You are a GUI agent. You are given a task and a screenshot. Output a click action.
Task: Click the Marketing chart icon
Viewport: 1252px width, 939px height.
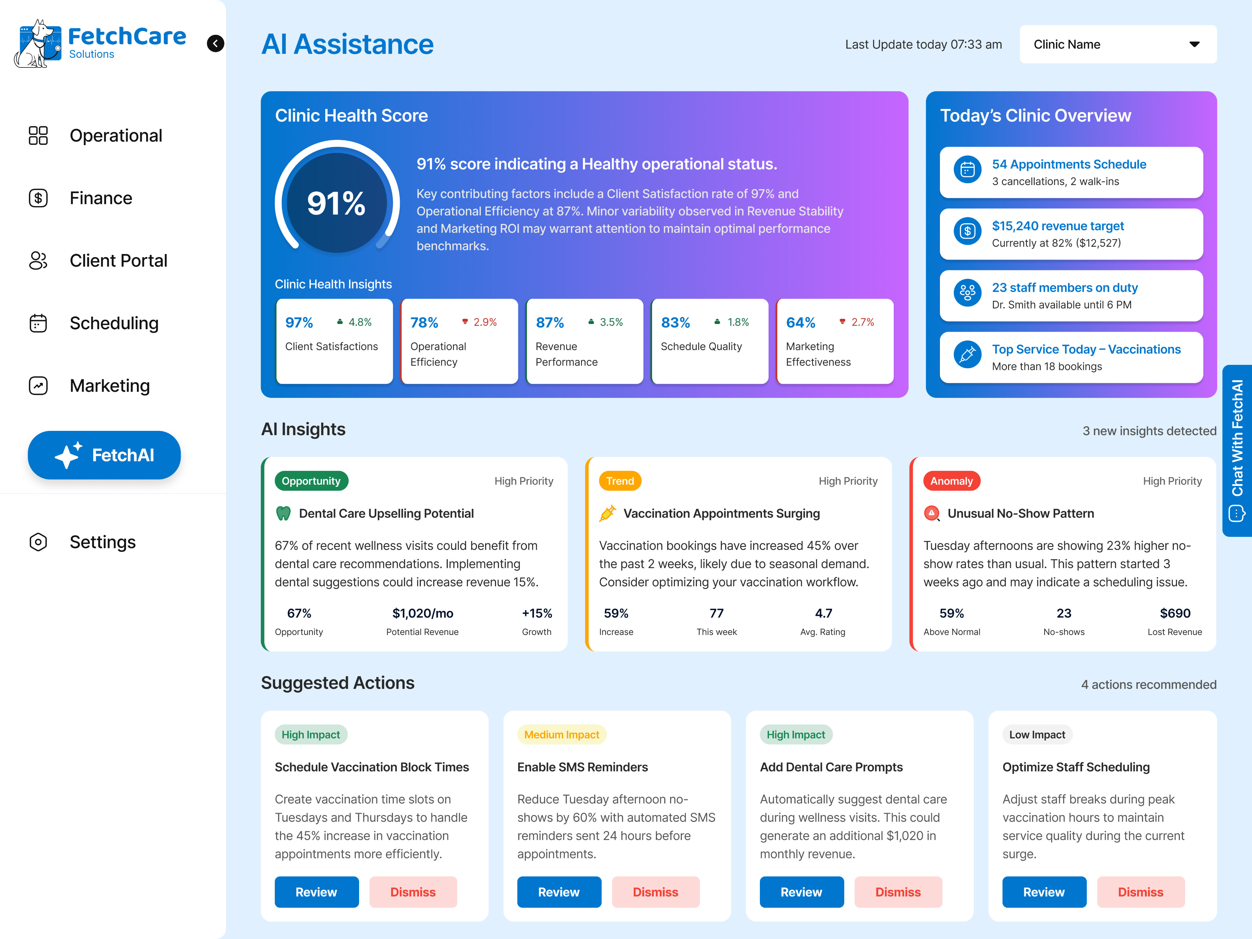click(38, 386)
